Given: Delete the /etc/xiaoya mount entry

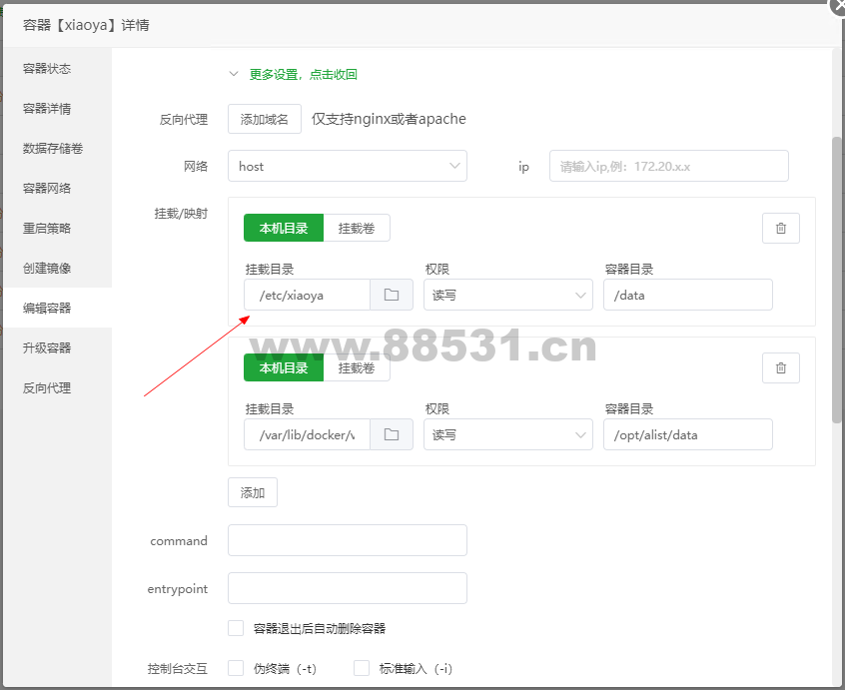Looking at the screenshot, I should click(x=780, y=229).
